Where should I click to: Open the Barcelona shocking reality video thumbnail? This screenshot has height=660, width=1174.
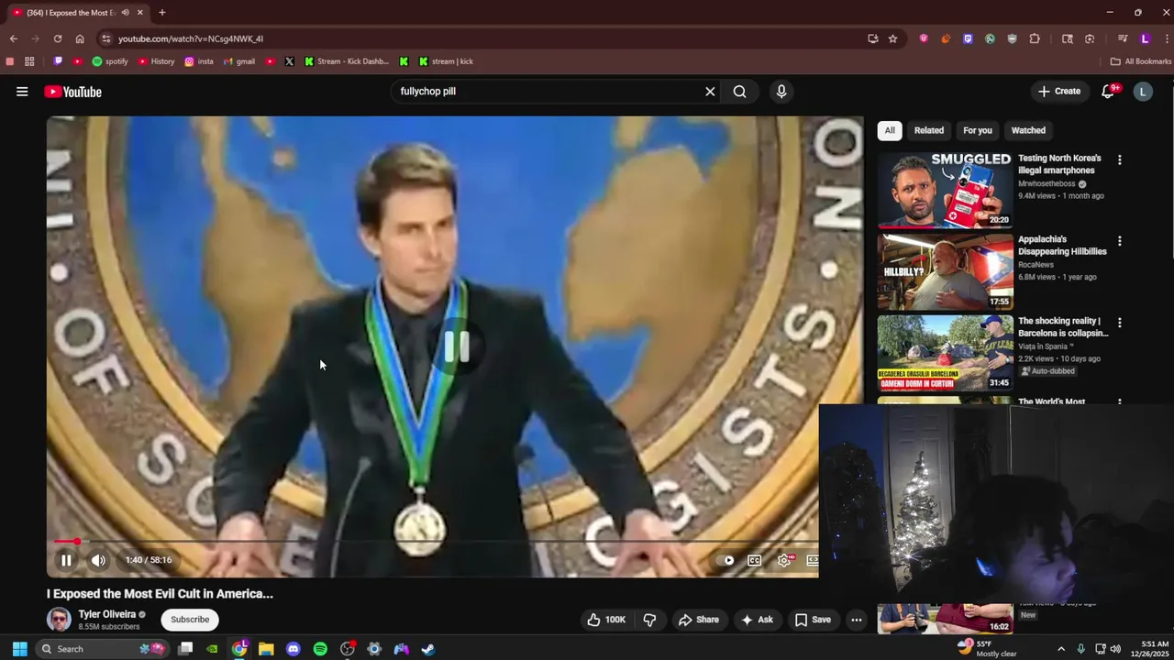945,353
